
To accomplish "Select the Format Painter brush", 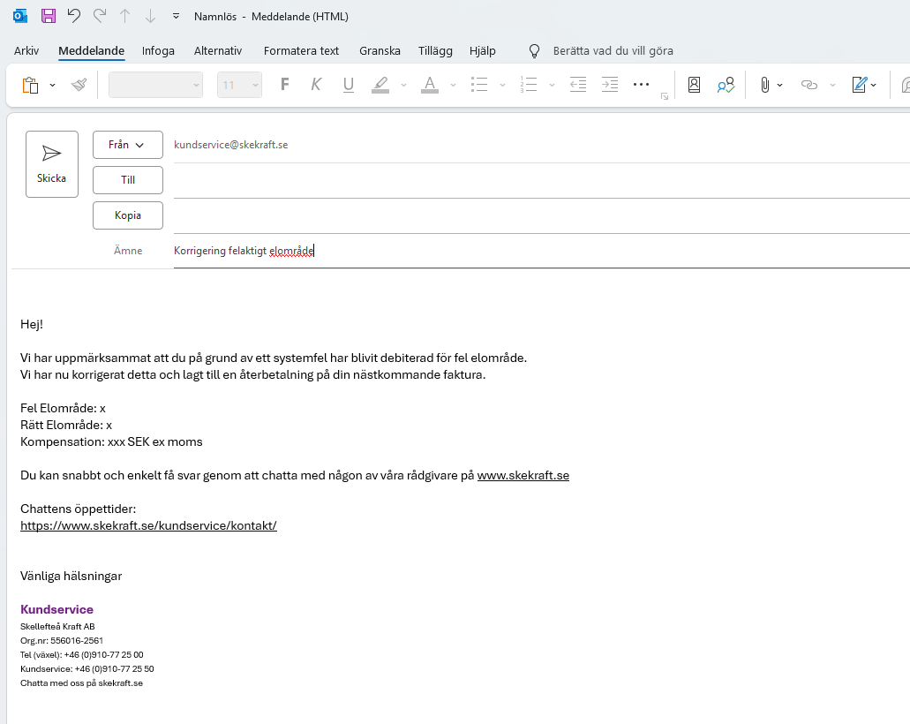I will (79, 85).
